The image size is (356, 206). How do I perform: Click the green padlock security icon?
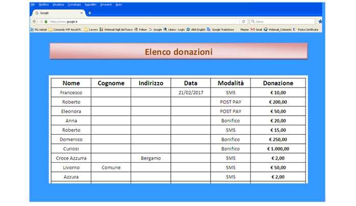46,21
